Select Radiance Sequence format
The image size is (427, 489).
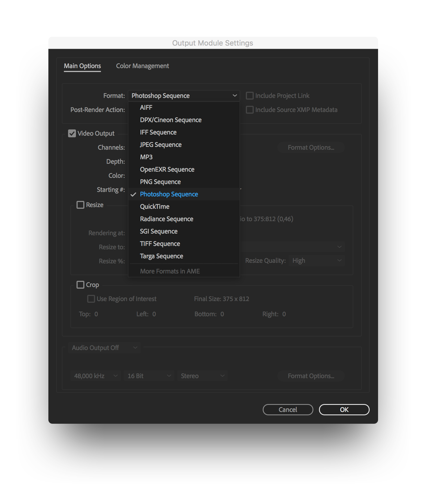coord(184,219)
